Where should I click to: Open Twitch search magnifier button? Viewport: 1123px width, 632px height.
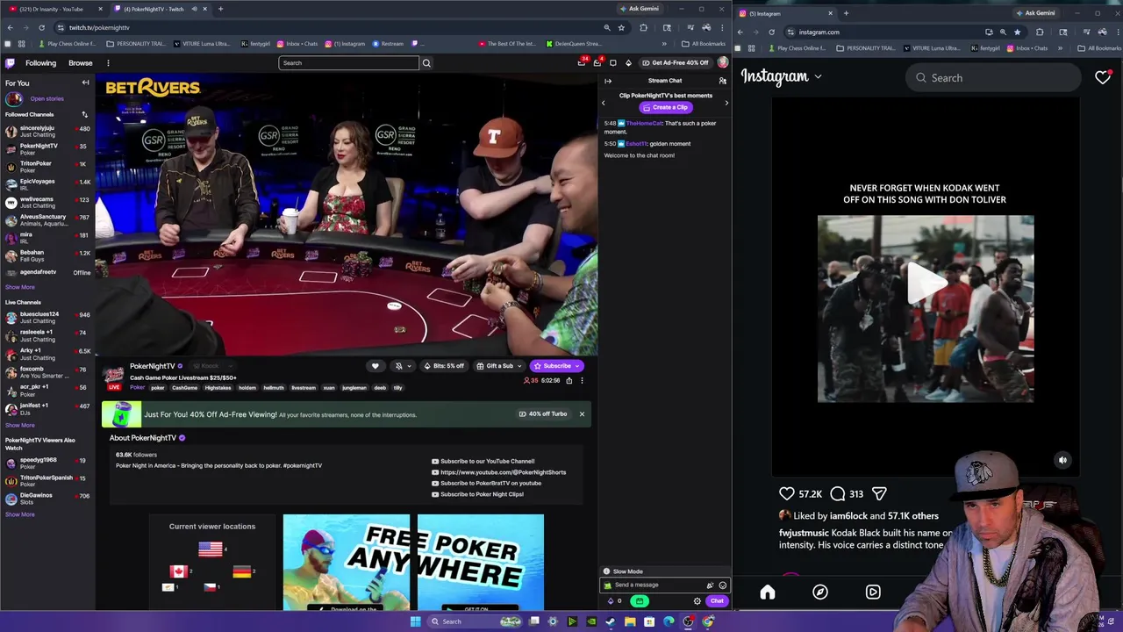[x=426, y=63]
